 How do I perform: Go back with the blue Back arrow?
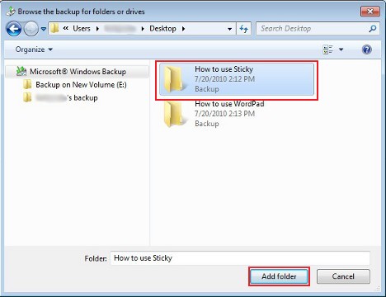click(x=14, y=29)
